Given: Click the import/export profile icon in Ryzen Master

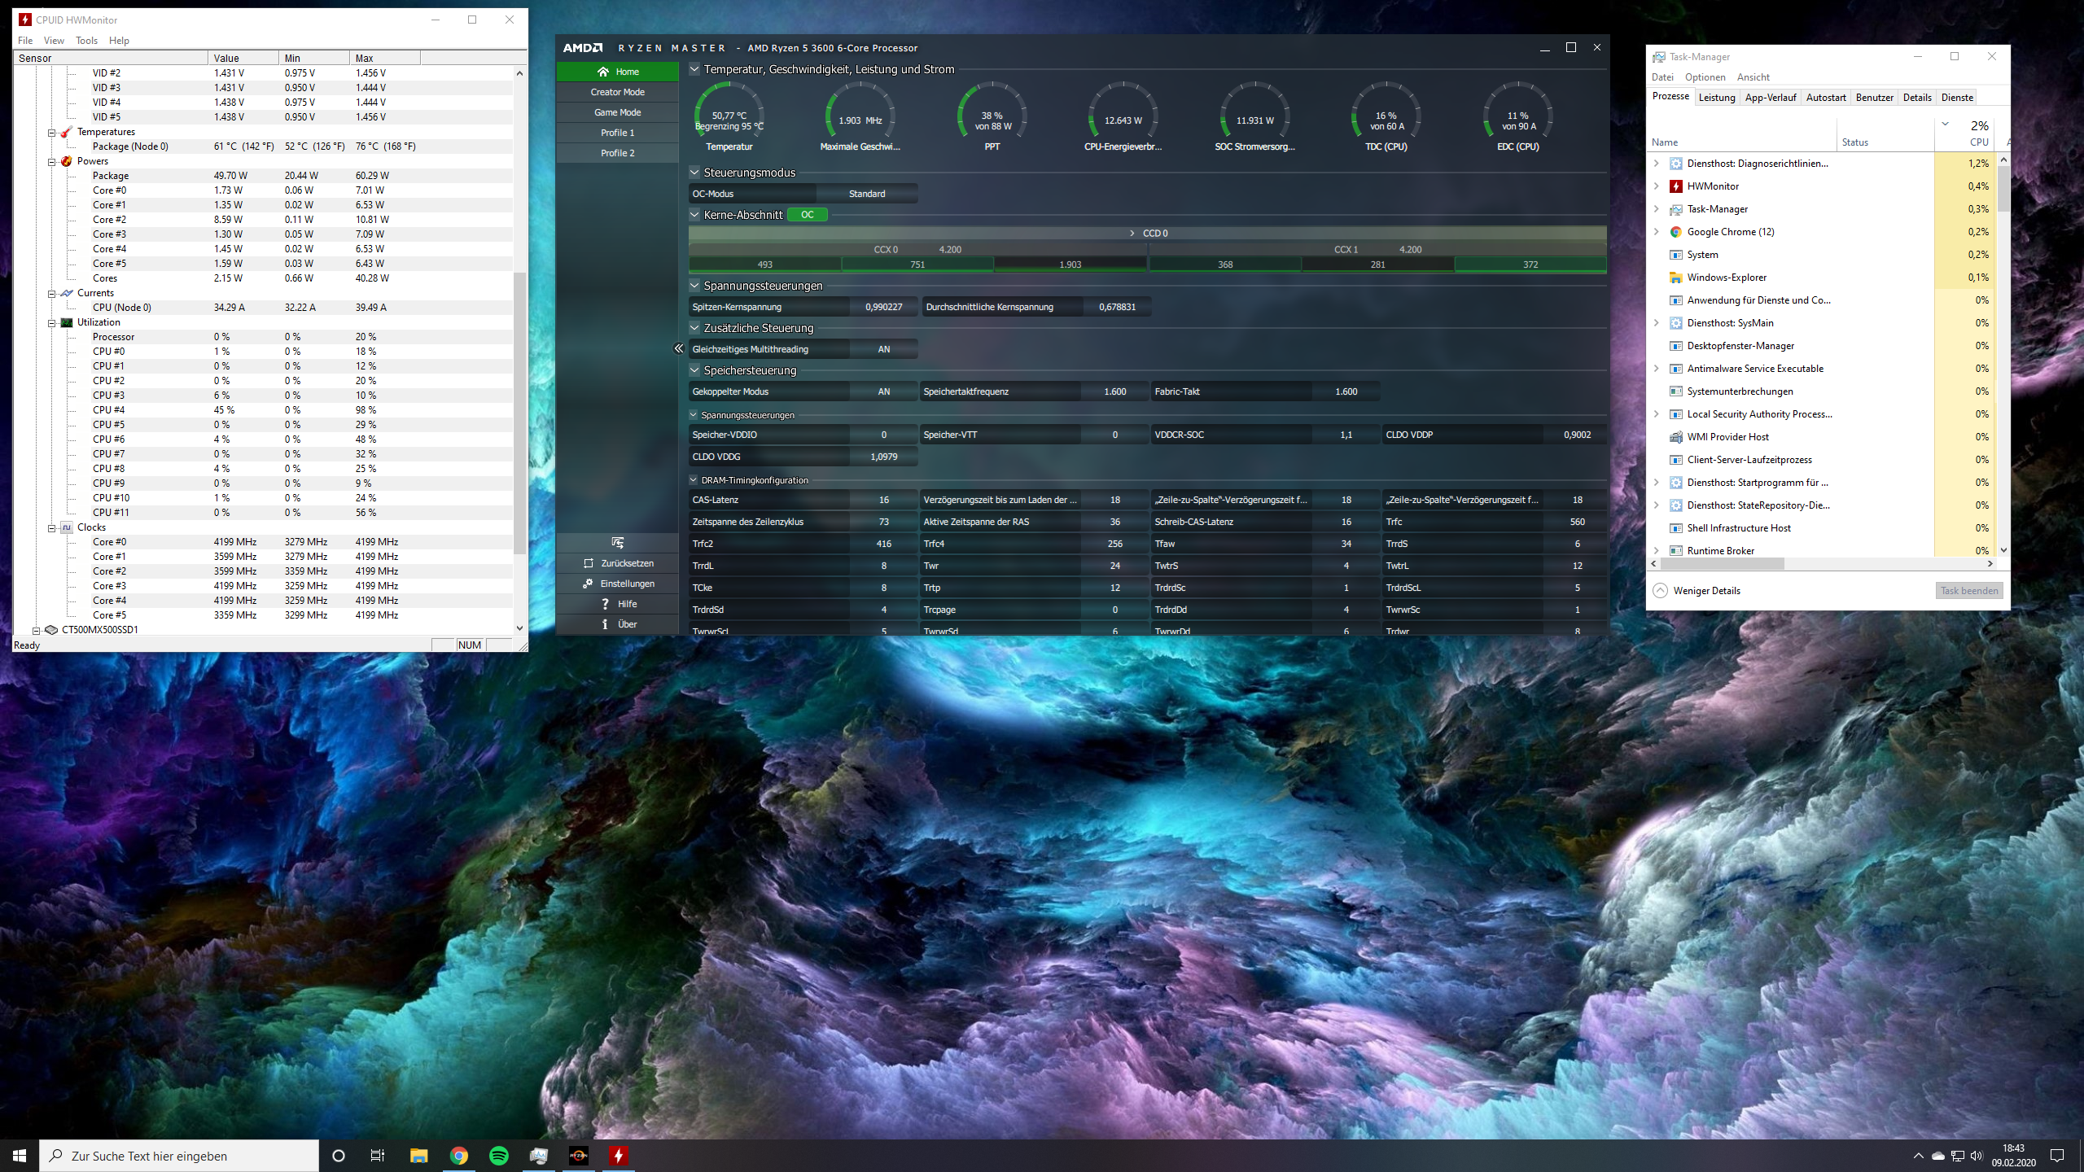Looking at the screenshot, I should 617,542.
